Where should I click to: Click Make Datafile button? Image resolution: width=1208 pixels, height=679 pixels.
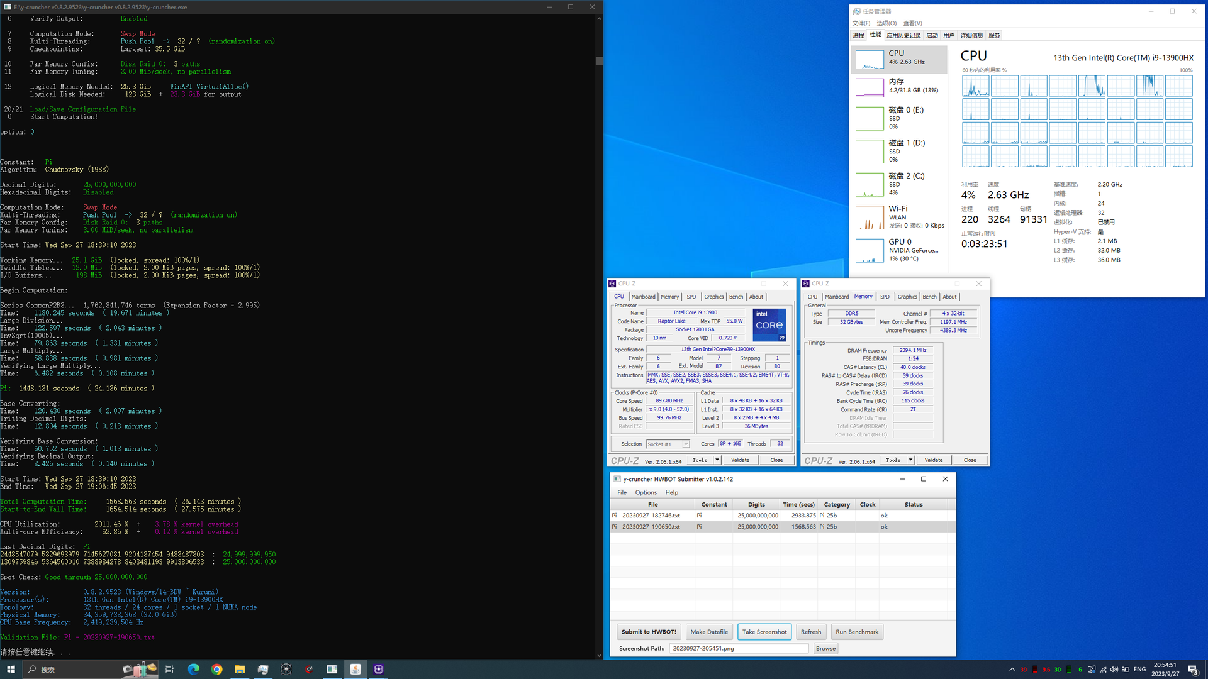(x=709, y=632)
